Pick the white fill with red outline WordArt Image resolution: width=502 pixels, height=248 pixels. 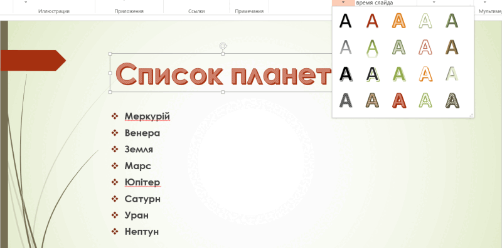[425, 48]
